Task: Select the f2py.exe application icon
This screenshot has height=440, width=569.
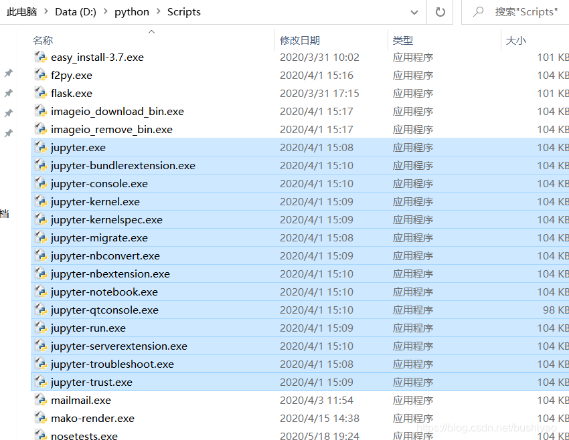Action: tap(40, 75)
